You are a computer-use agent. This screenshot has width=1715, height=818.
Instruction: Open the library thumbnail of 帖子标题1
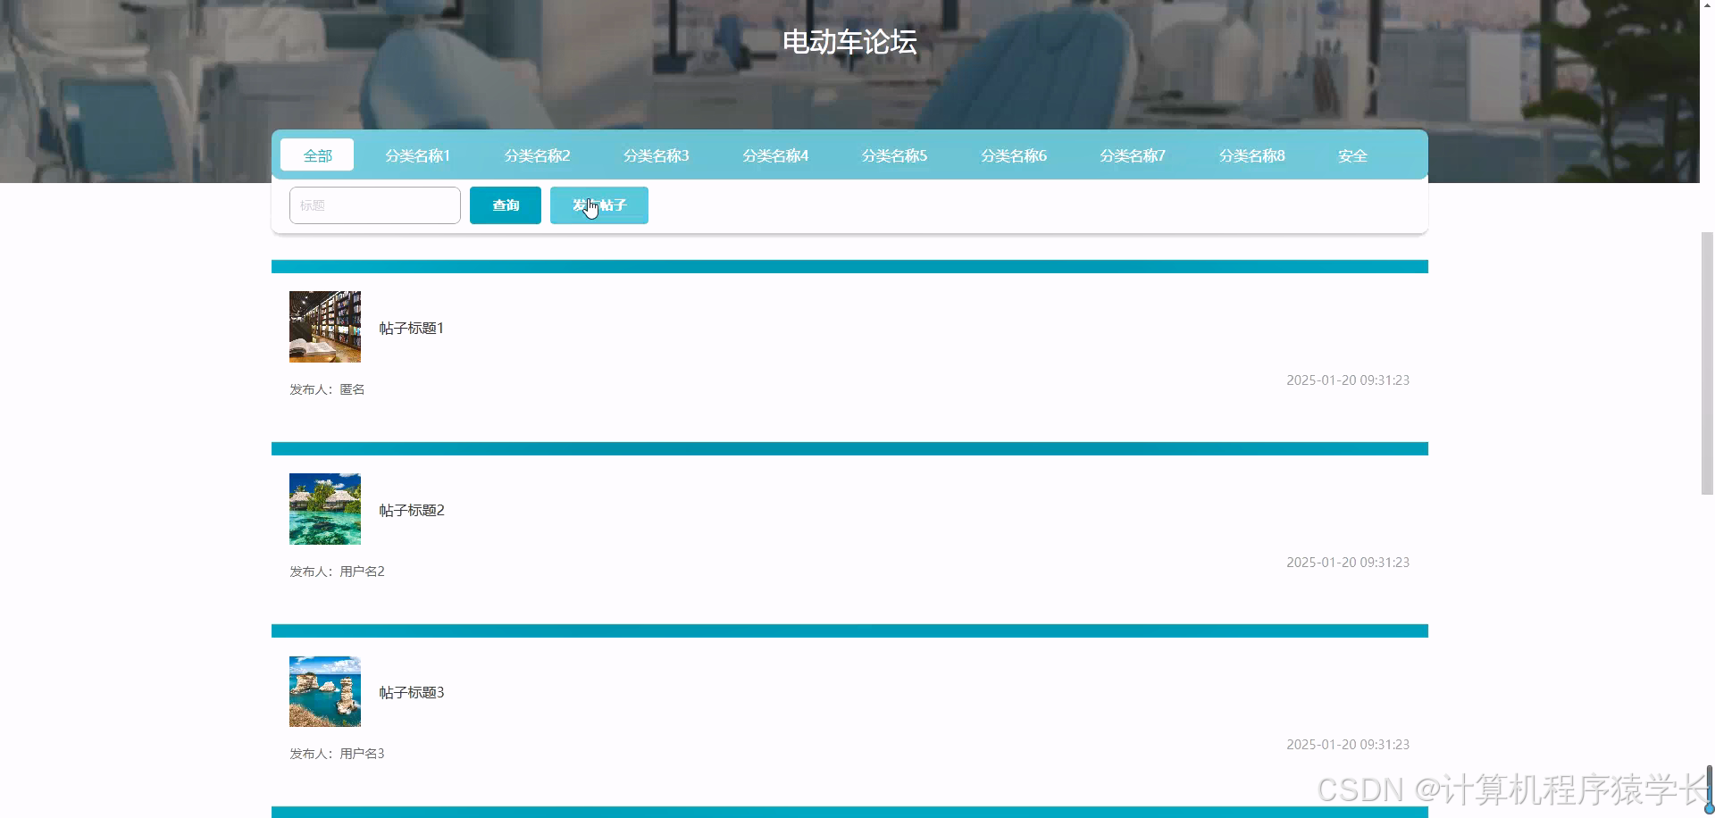325,327
